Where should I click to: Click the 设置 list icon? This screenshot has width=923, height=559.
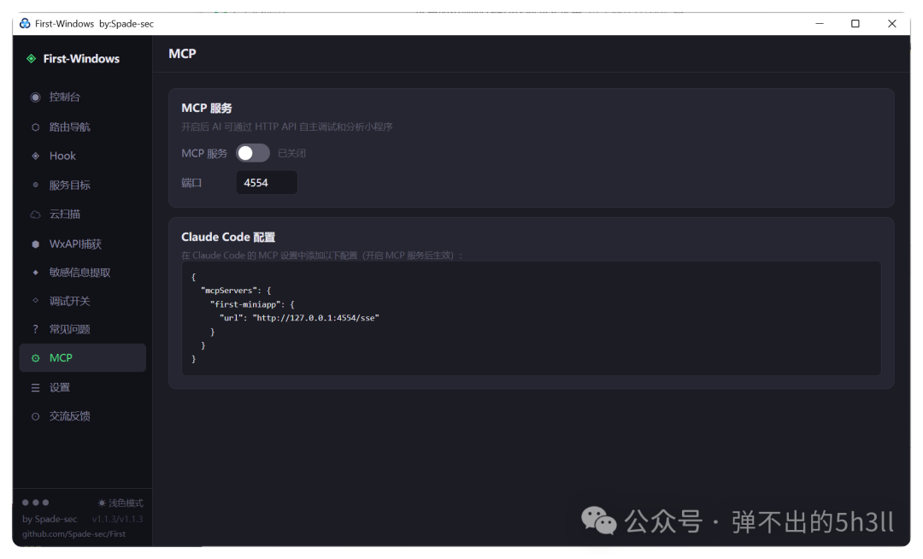click(35, 388)
